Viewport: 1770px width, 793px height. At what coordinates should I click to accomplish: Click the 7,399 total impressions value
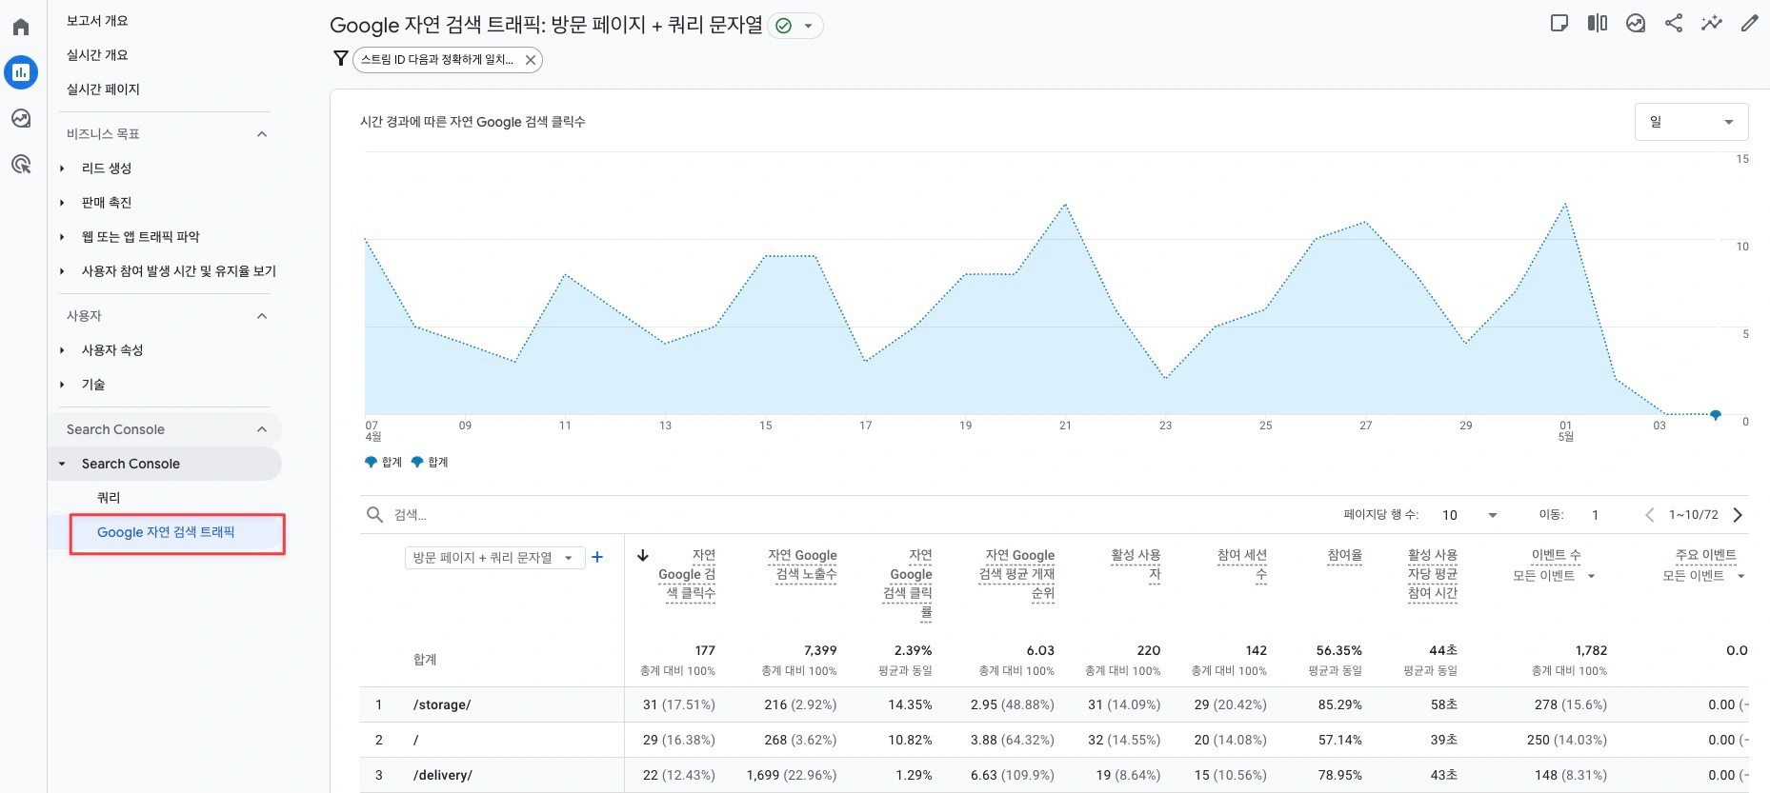819,651
